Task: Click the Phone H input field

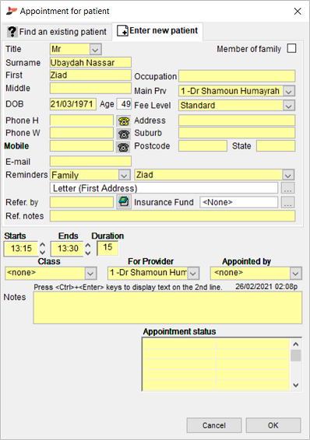Action: pyautogui.click(x=82, y=120)
